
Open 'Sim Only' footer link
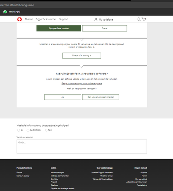coord(54,179)
